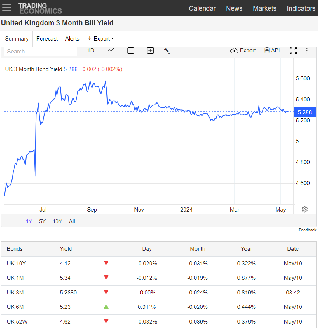Screen dimensions: 318x328
Task: Focus the chart Search field
Action: pos(41,52)
